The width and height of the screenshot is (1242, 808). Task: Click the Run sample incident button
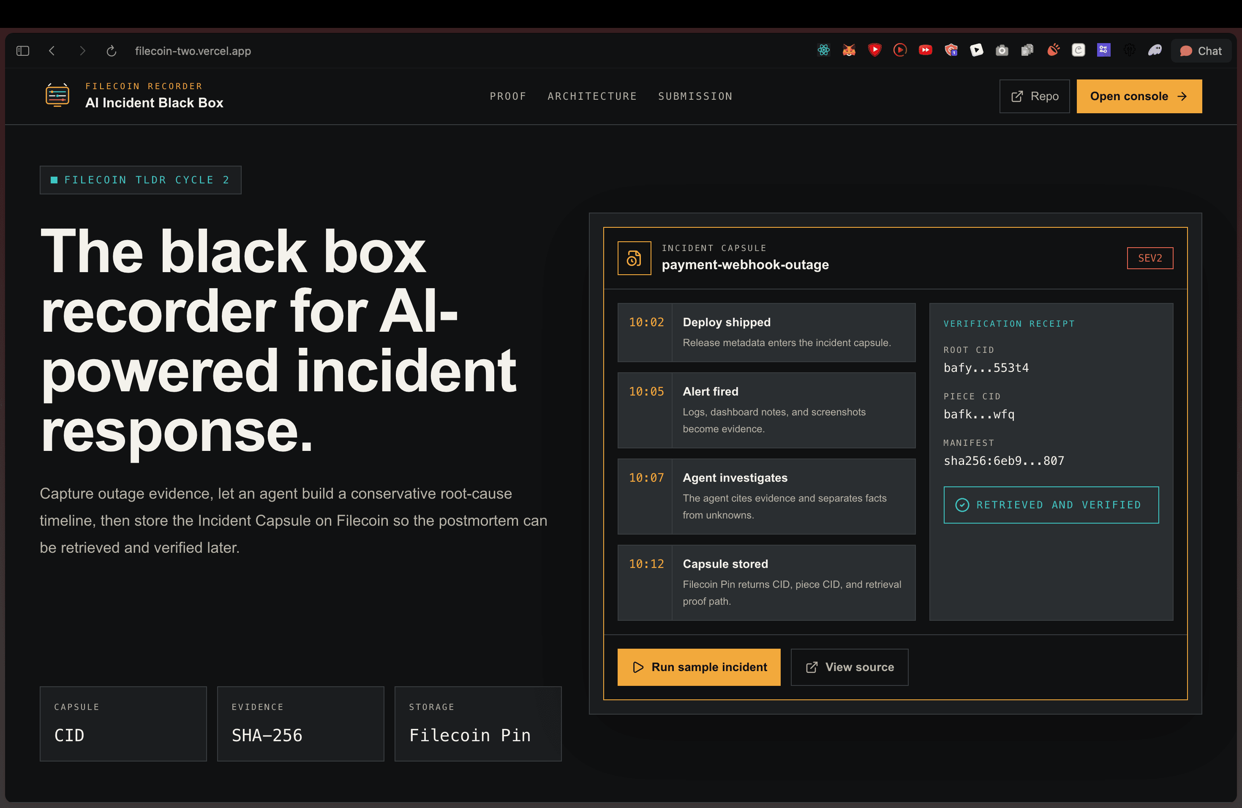click(x=699, y=667)
